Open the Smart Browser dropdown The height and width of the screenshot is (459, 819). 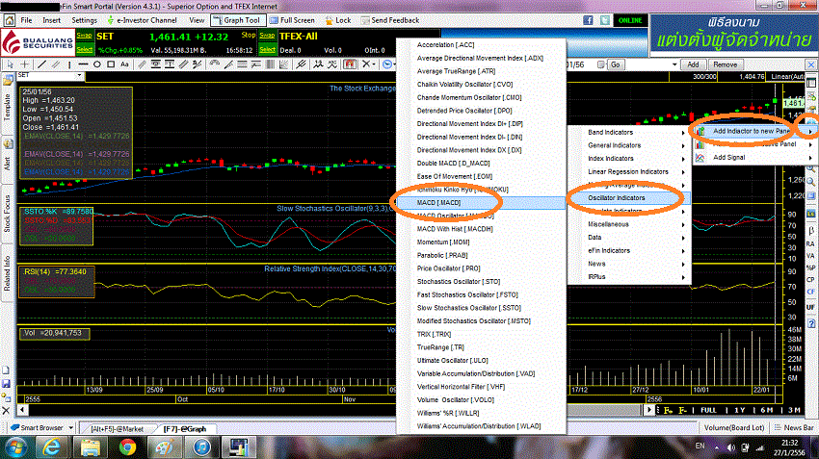pos(70,427)
